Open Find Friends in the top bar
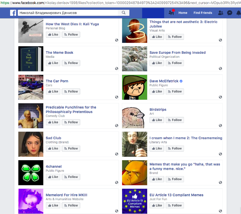The image size is (241, 214). pos(203,13)
